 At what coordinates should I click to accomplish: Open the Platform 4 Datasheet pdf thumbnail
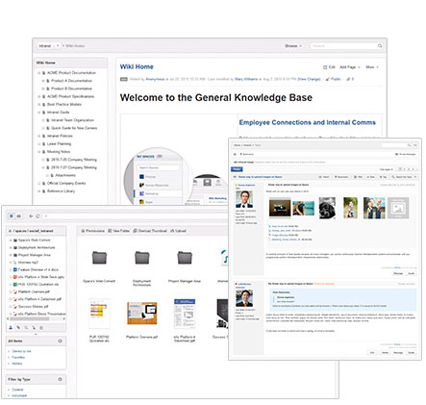(185, 314)
